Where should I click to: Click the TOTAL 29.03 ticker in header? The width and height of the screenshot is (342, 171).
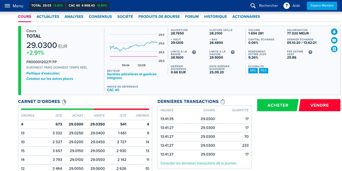point(47,6)
